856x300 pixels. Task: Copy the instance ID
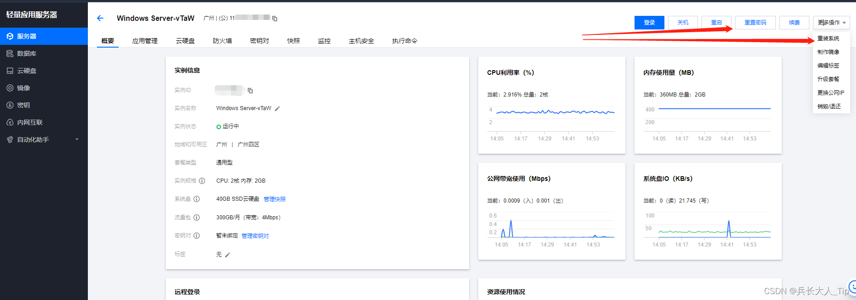click(x=250, y=91)
